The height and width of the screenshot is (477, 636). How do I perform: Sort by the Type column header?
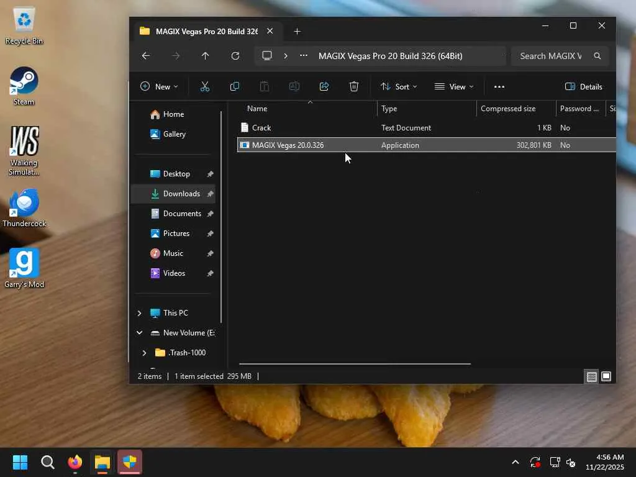(x=389, y=109)
